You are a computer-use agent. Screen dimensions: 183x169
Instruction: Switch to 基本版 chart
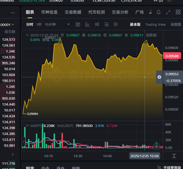135,24
